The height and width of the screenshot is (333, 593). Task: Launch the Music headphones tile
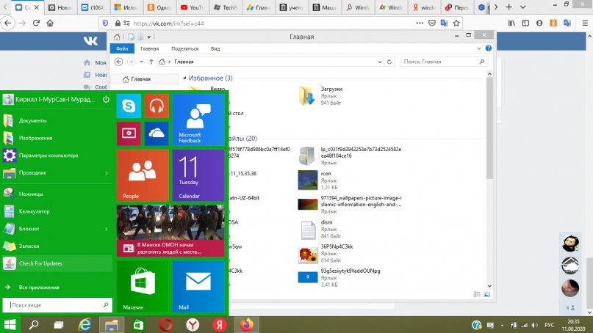click(x=157, y=106)
